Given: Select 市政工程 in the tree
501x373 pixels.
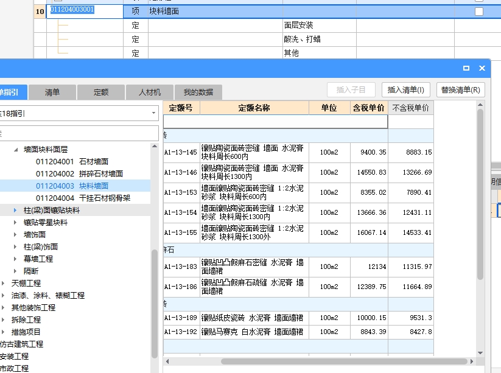Looking at the screenshot, I should [x=14, y=368].
